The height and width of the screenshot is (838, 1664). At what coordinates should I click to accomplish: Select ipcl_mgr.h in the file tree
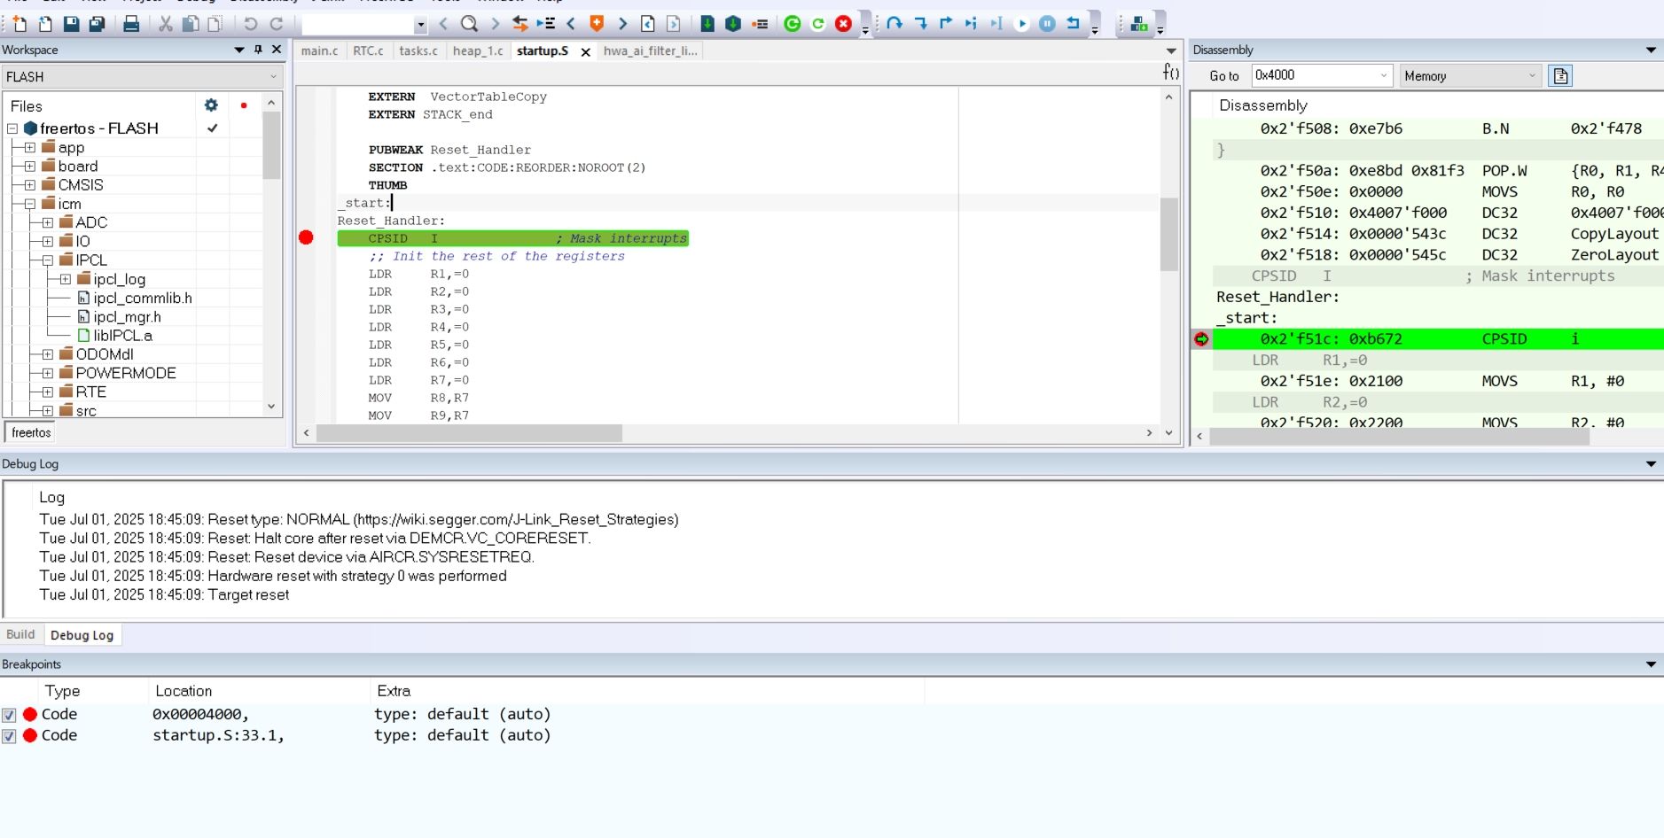coord(127,317)
